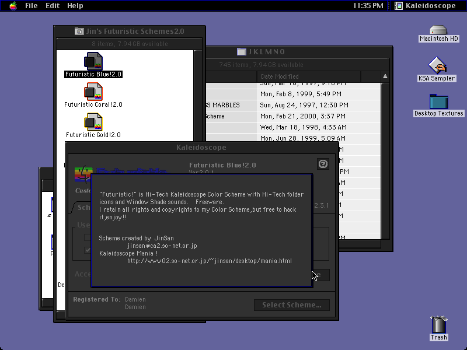Open the Edit menu

point(53,6)
